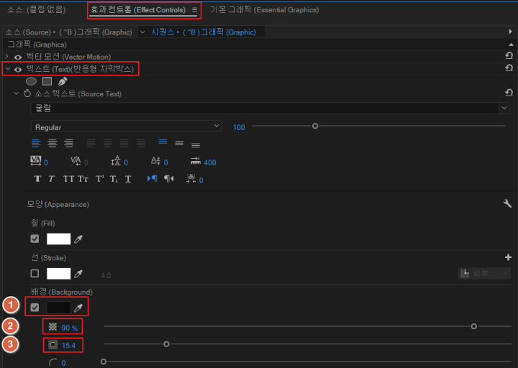The width and height of the screenshot is (518, 368).
Task: Pick fill color with eyedropper
Action: coord(78,239)
